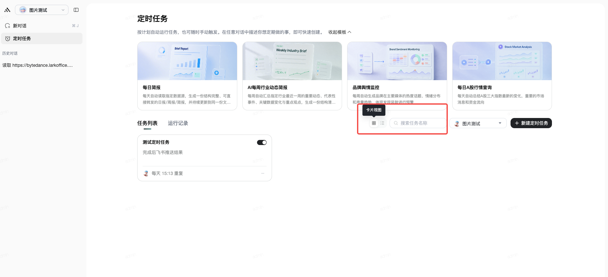This screenshot has width=608, height=277.
Task: Select the 每日简报 template card
Action: pos(187,76)
